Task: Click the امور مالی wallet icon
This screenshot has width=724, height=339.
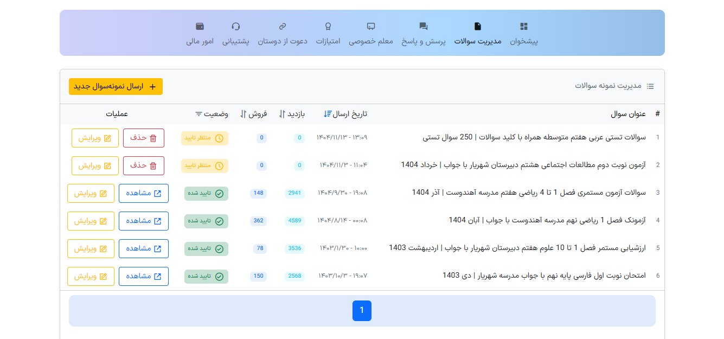Action: point(200,26)
